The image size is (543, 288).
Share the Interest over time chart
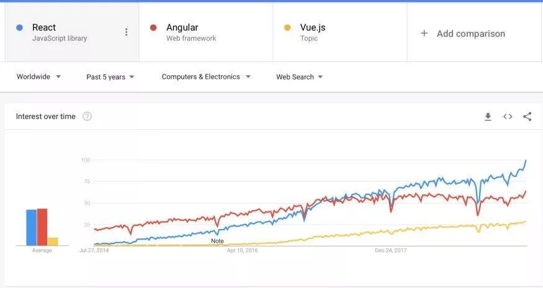(527, 117)
